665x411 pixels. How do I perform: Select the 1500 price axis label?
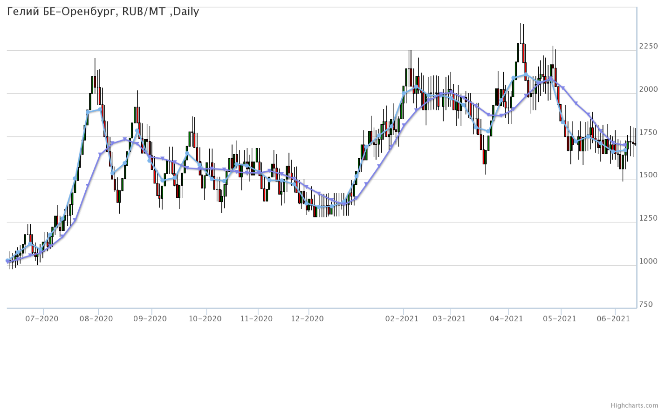649,175
